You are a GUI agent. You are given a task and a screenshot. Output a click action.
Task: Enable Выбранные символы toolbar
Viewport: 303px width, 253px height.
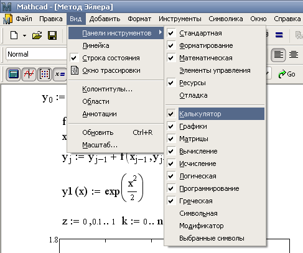215,238
